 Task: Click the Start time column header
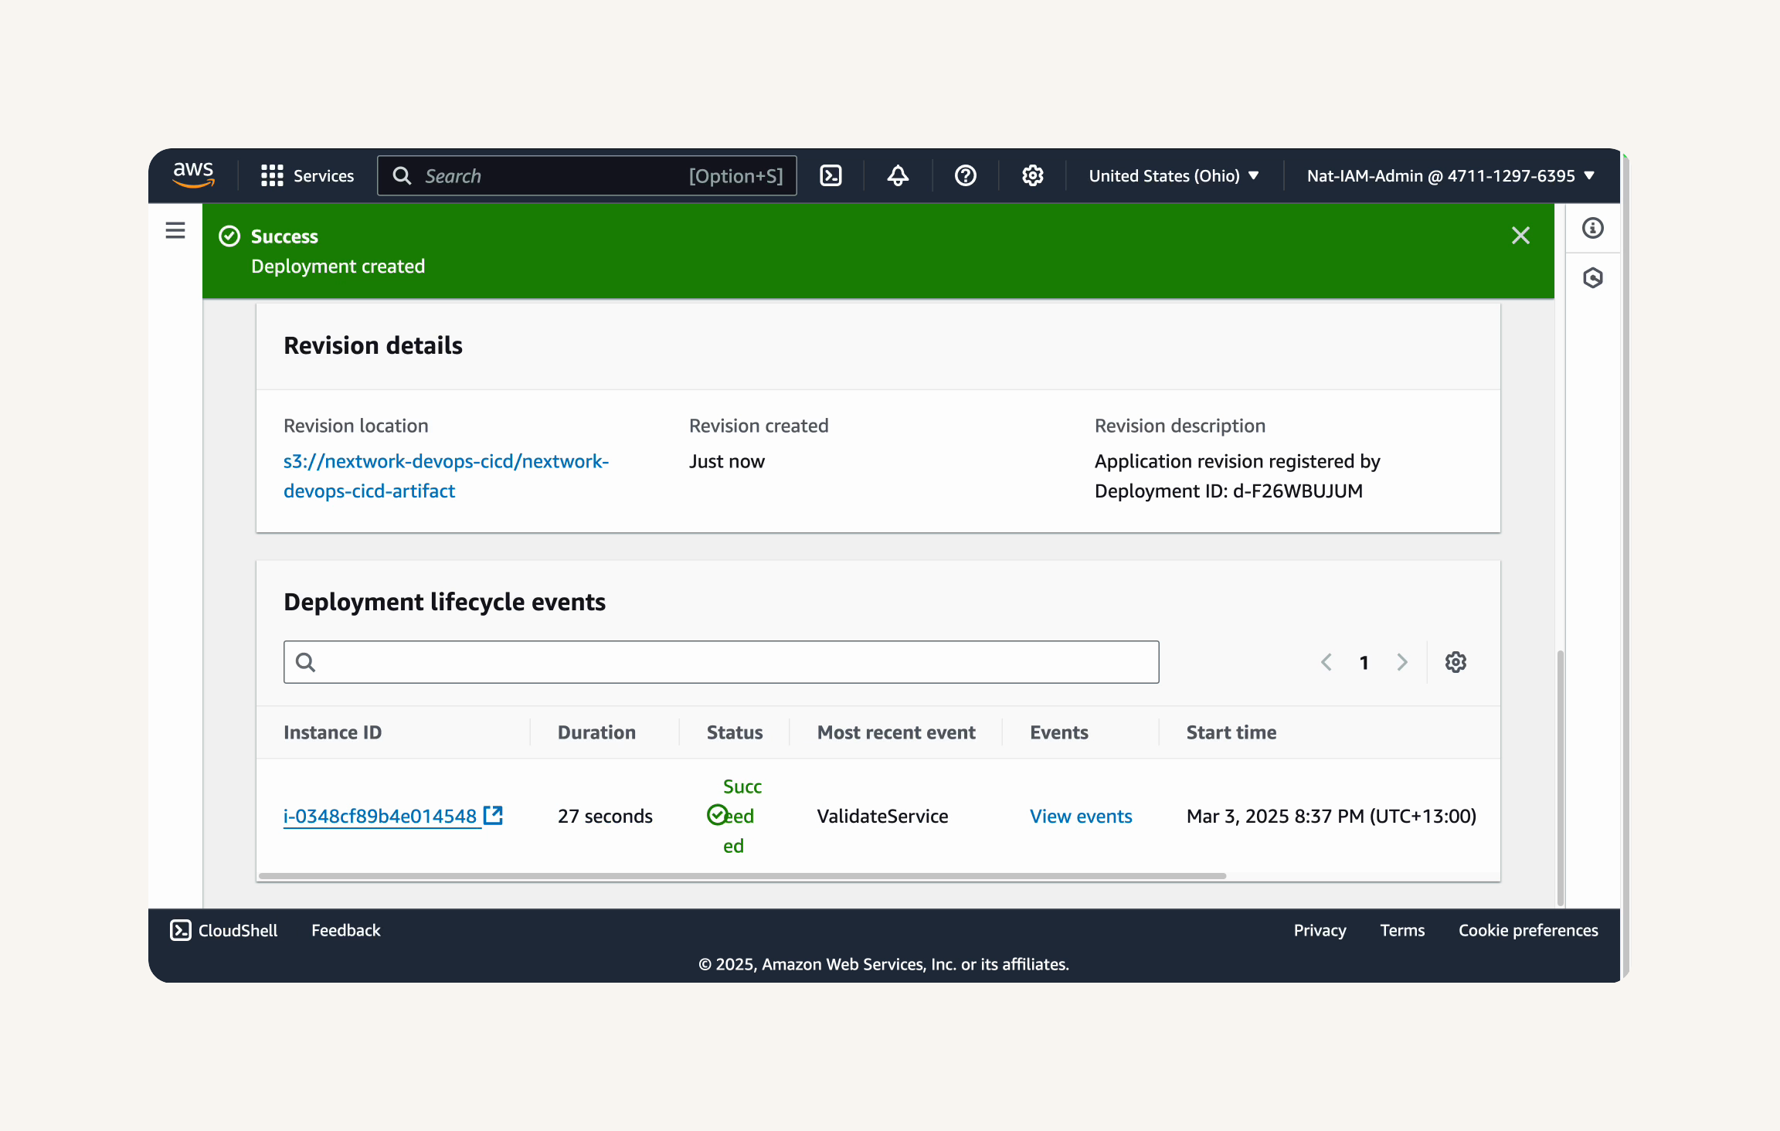point(1231,732)
